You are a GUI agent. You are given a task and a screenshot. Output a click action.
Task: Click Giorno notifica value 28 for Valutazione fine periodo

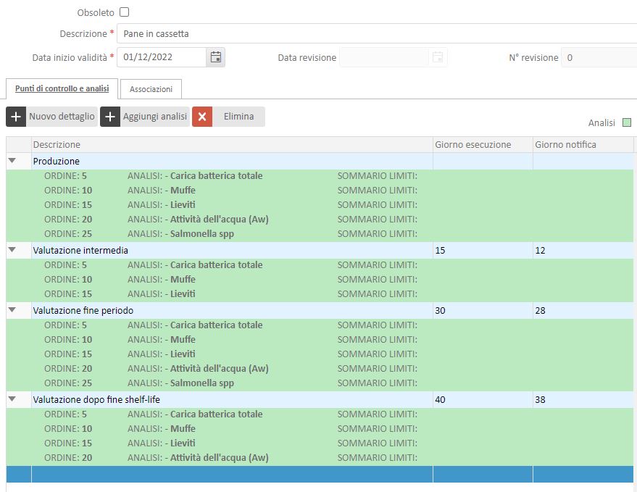[x=540, y=311]
